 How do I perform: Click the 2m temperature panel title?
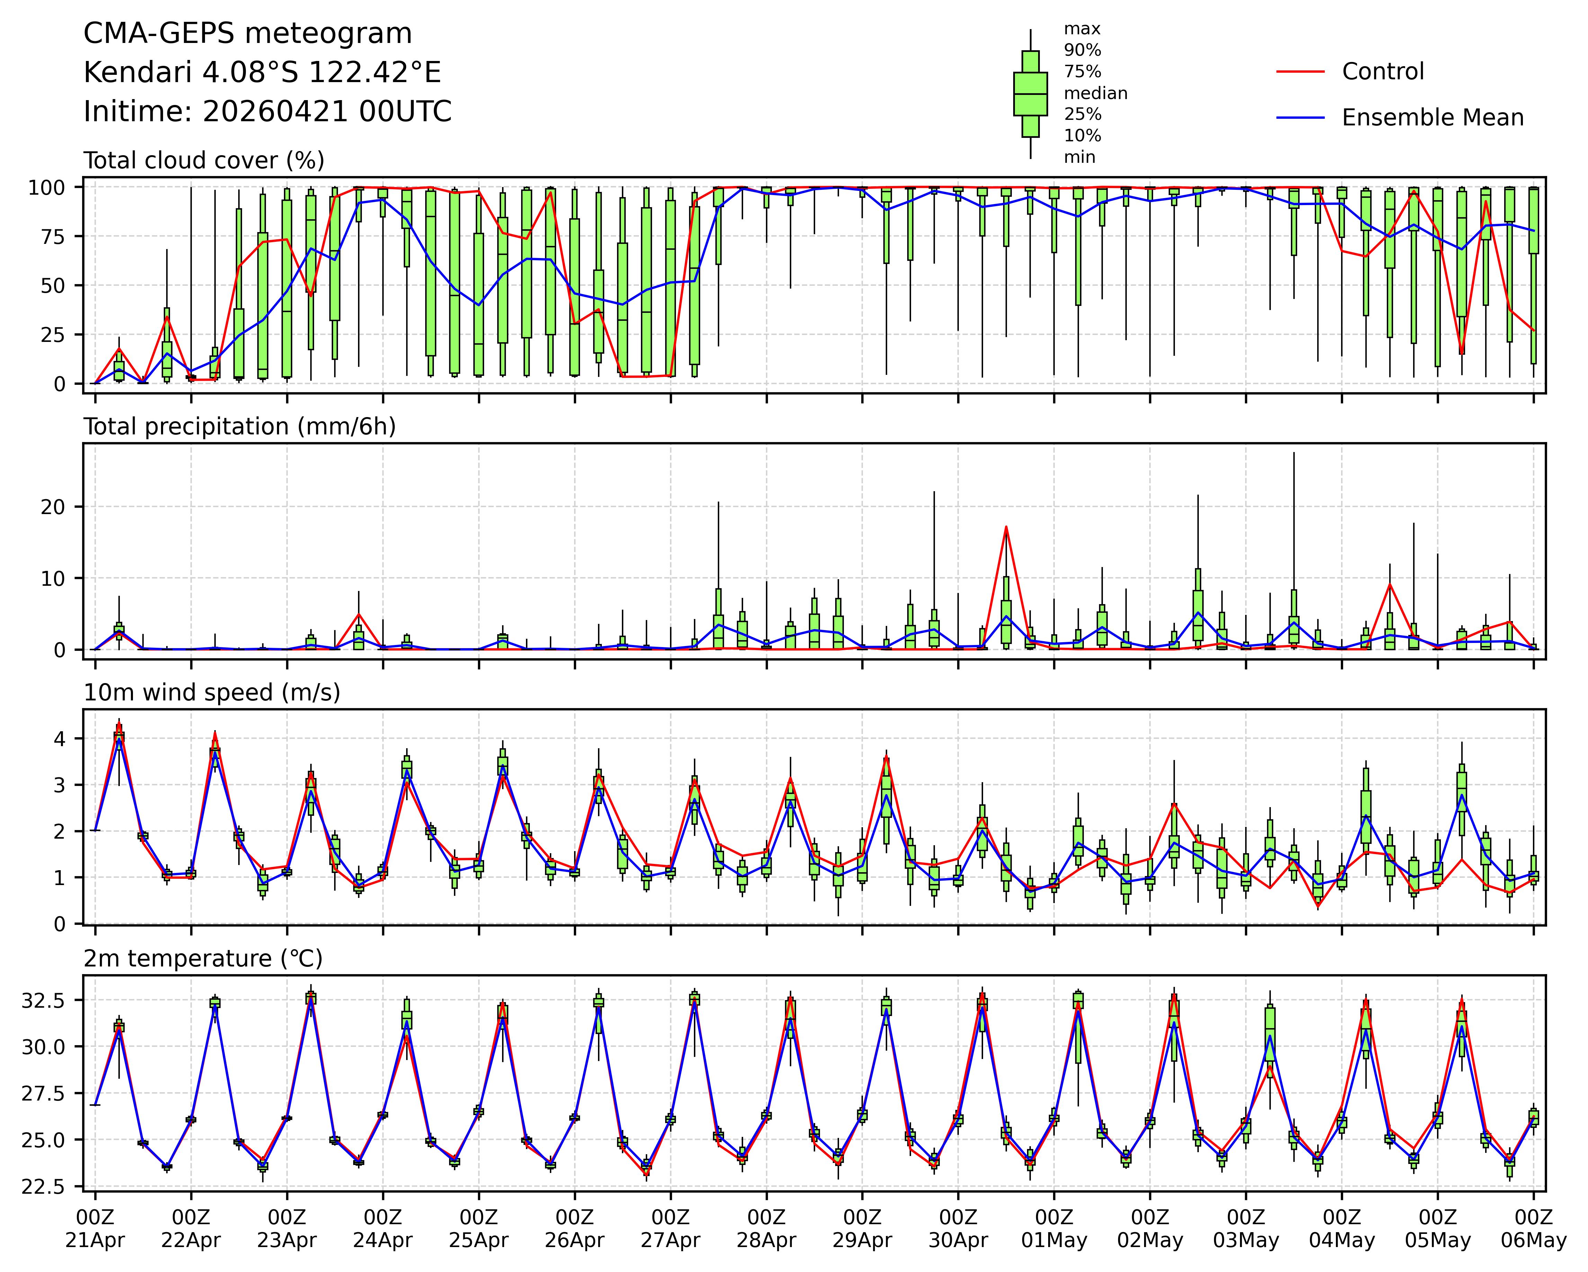(203, 959)
